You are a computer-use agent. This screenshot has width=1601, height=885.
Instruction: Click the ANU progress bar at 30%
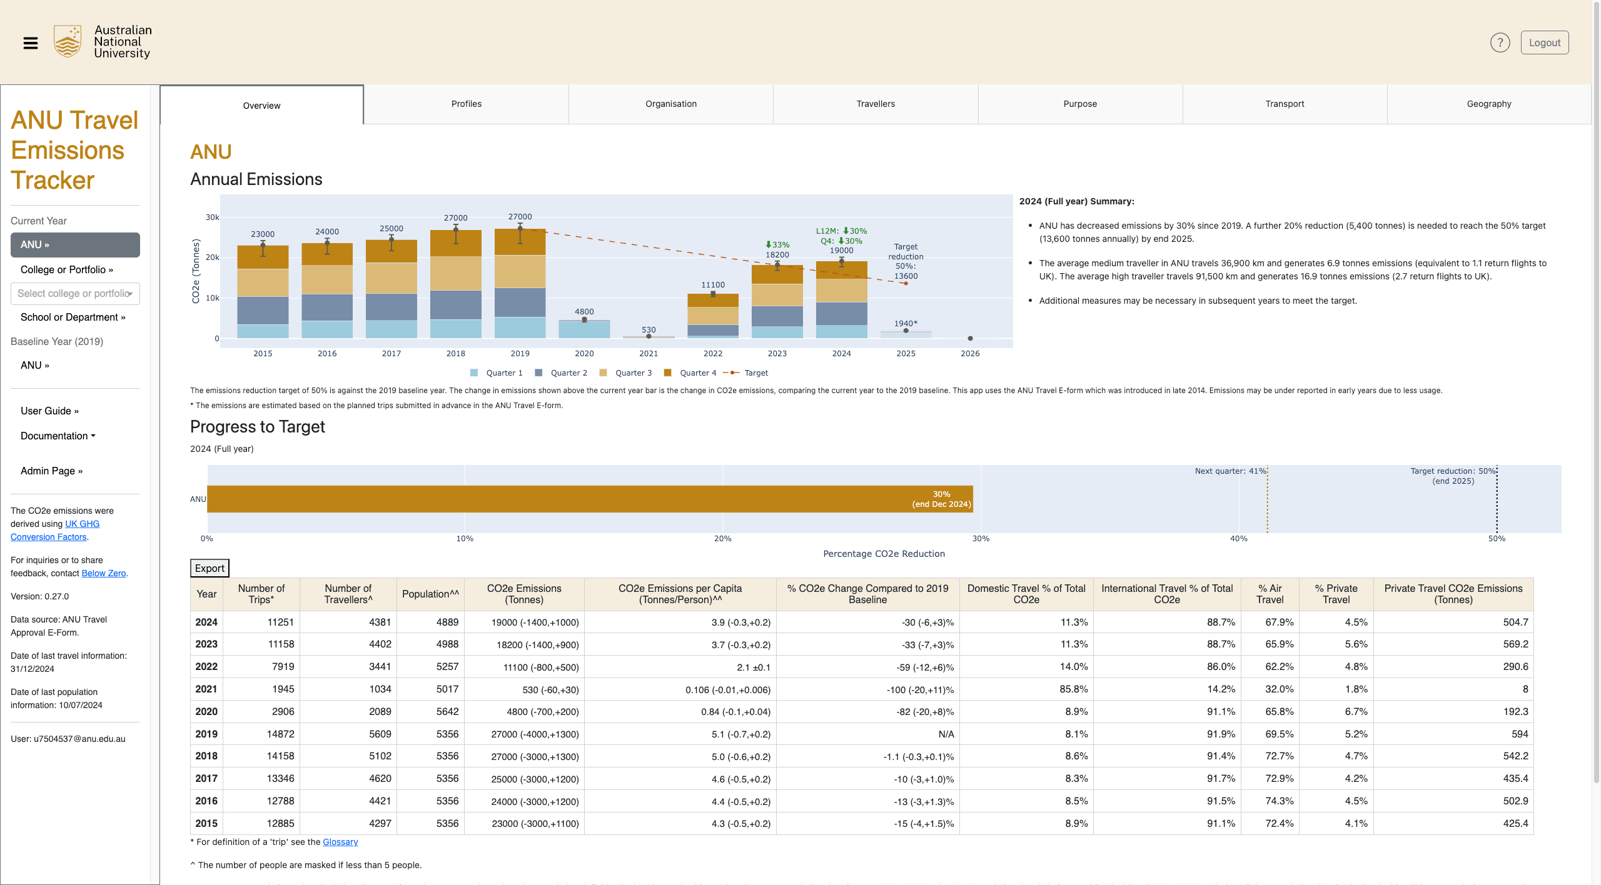pyautogui.click(x=590, y=499)
